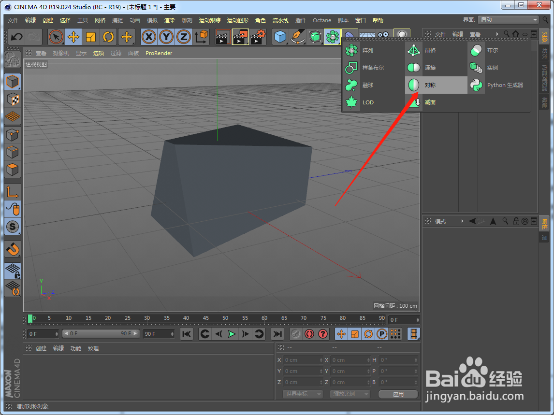Viewport: 554px width, 415px height.
Task: Toggle X axis lock
Action: pos(149,37)
